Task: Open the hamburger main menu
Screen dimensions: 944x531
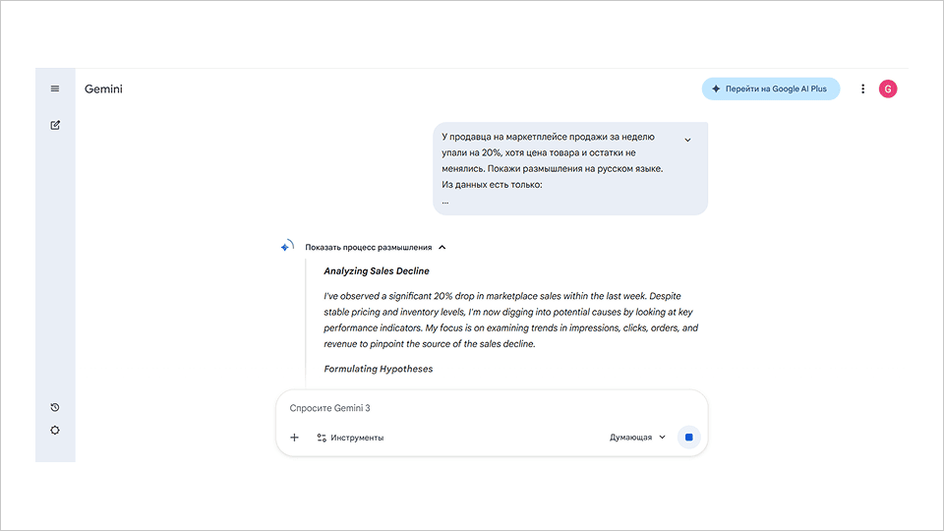Action: coord(55,88)
